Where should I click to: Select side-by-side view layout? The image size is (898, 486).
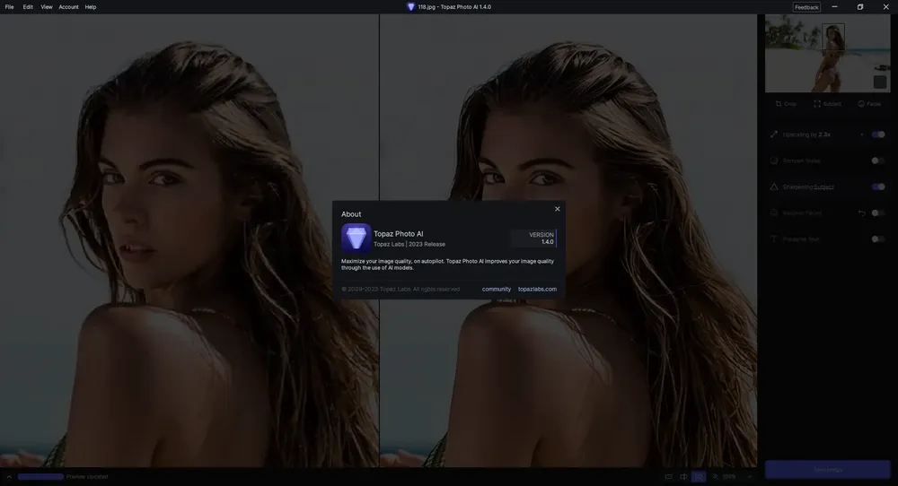699,476
